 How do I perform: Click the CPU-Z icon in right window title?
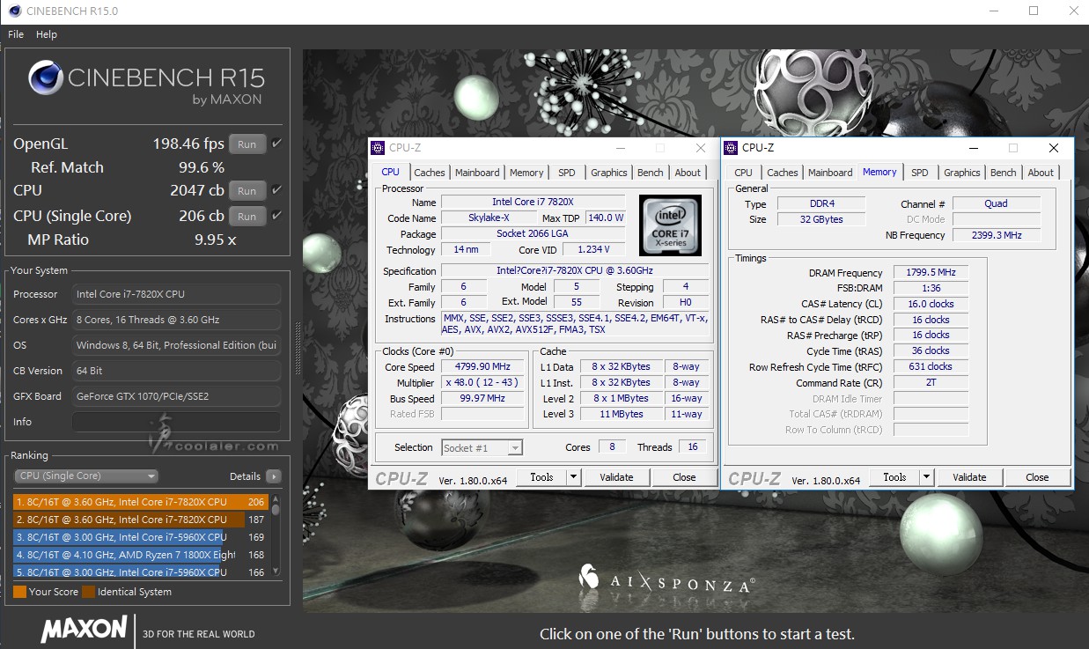(731, 148)
